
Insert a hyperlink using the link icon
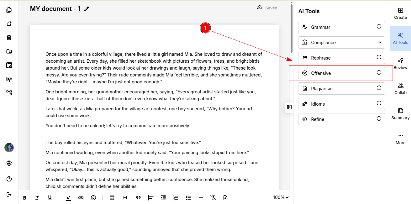81,198
